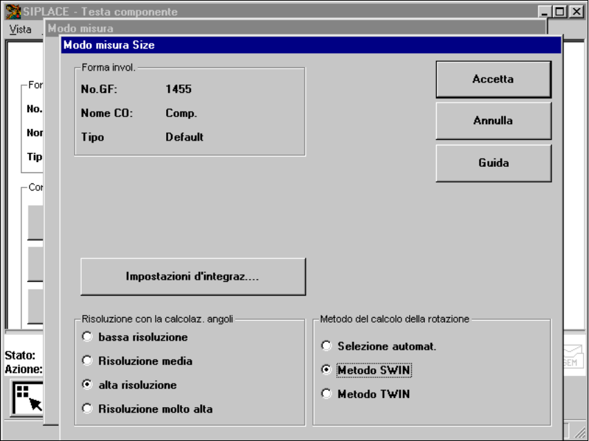Click the grid-with-cursor icon in main window
The image size is (589, 441).
(28, 399)
